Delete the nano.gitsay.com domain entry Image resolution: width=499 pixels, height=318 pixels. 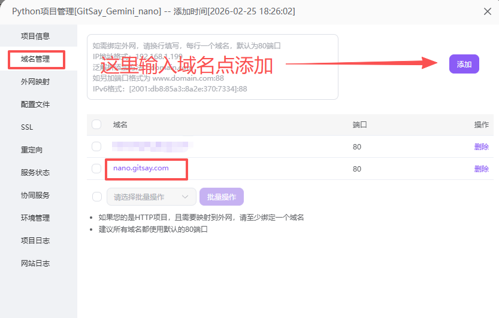[481, 169]
